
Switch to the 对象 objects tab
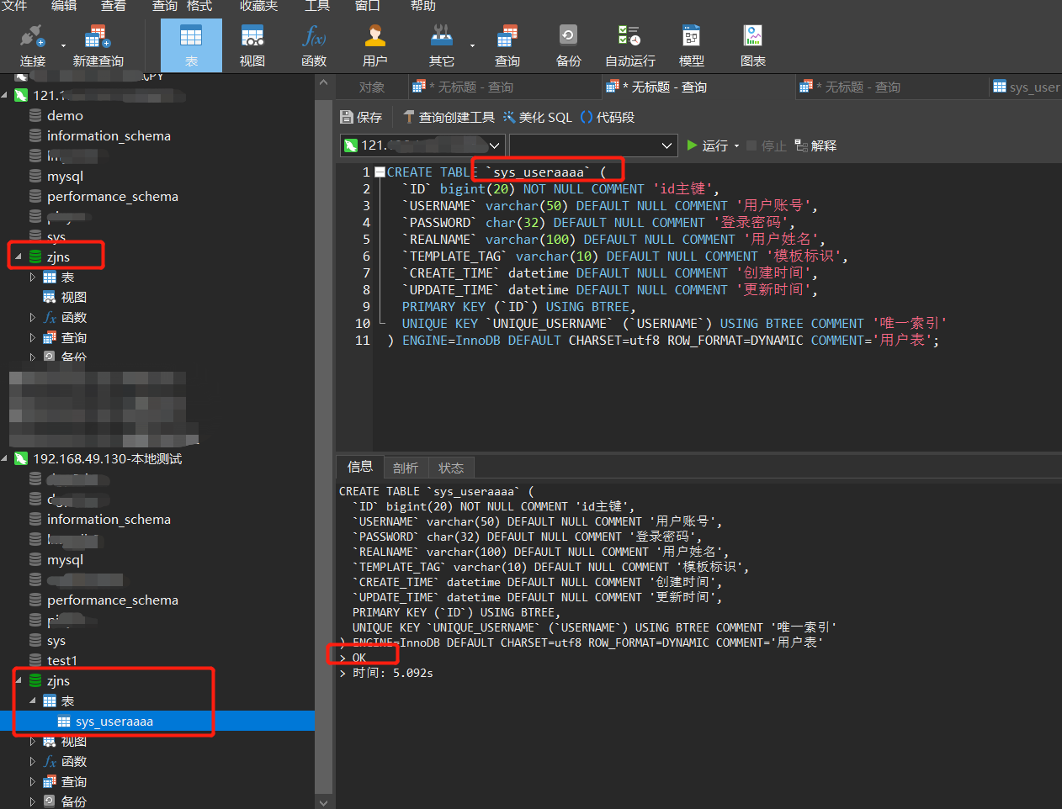click(371, 87)
